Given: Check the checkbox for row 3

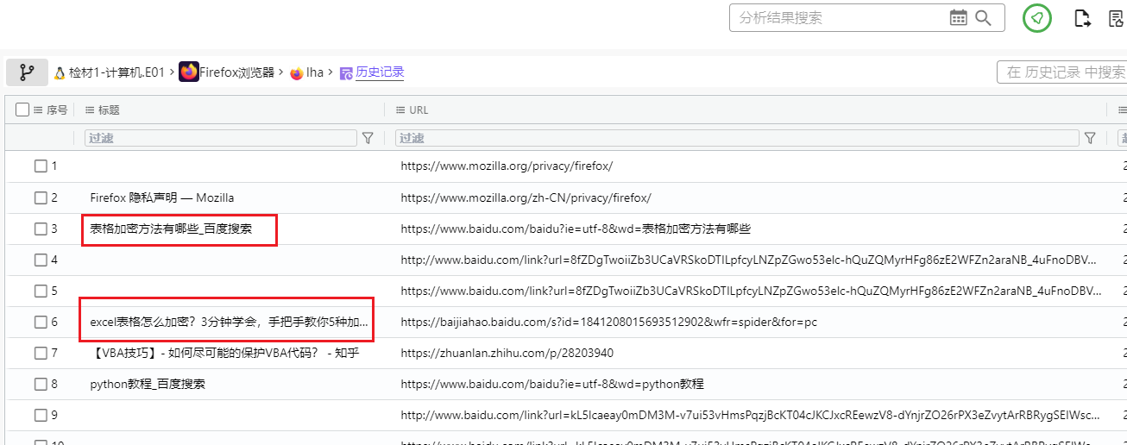Looking at the screenshot, I should (41, 229).
